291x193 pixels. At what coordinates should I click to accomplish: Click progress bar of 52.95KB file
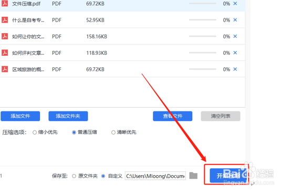tap(202, 19)
